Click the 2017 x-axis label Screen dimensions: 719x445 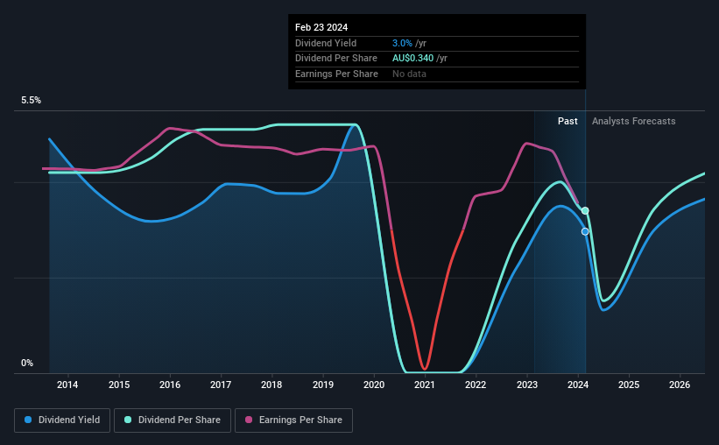point(221,385)
